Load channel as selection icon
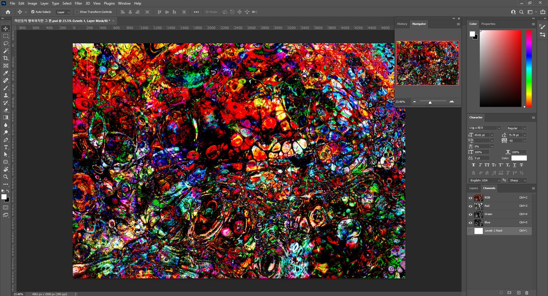The image size is (548, 296). point(501,292)
